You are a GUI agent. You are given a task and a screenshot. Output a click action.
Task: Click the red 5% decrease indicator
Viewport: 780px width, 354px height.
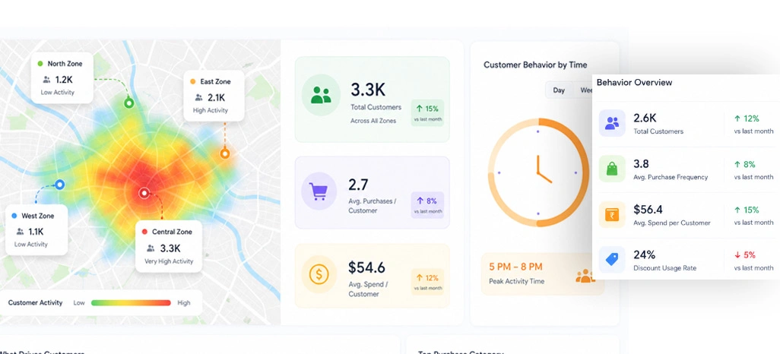[745, 255]
